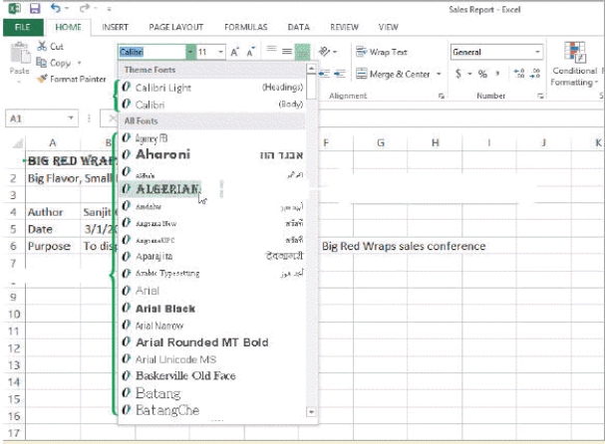This screenshot has height=444, width=605.
Task: Click the font name box showing Calibri
Action: (152, 52)
